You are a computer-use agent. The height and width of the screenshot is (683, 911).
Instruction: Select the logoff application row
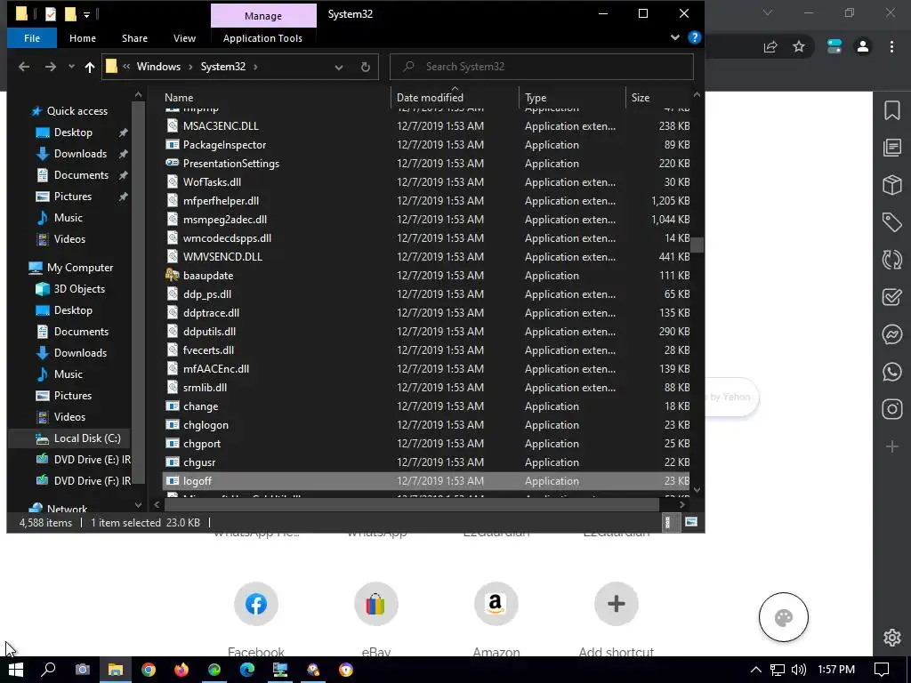pyautogui.click(x=426, y=481)
